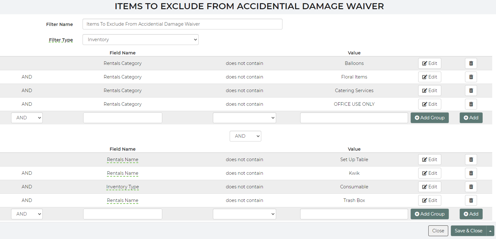Screen dimensions: 496x239
Task: Edit the Set Up Table condition
Action: tap(430, 160)
